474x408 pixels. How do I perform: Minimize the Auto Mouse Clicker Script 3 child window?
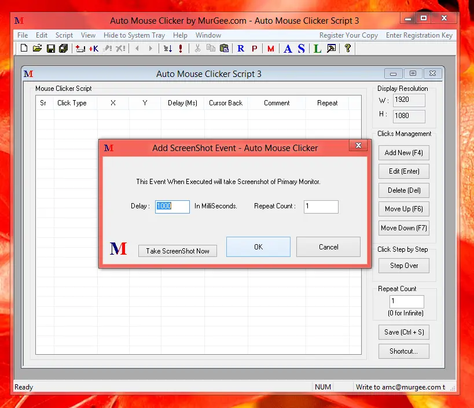tap(394, 73)
